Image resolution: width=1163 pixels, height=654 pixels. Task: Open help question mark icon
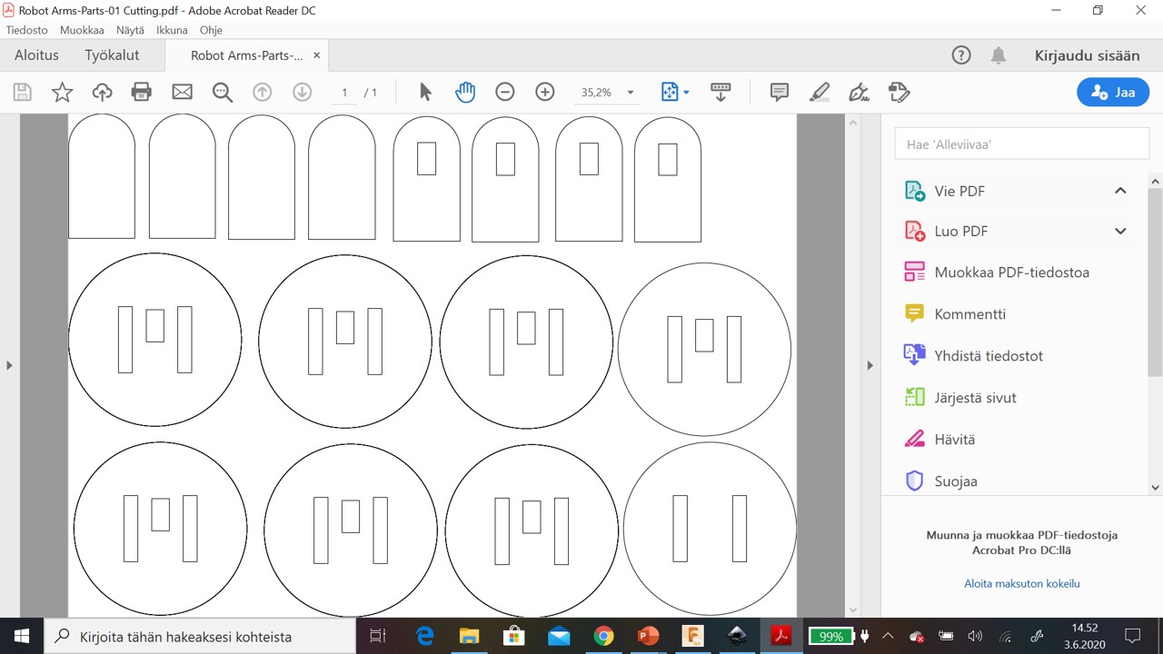click(961, 55)
